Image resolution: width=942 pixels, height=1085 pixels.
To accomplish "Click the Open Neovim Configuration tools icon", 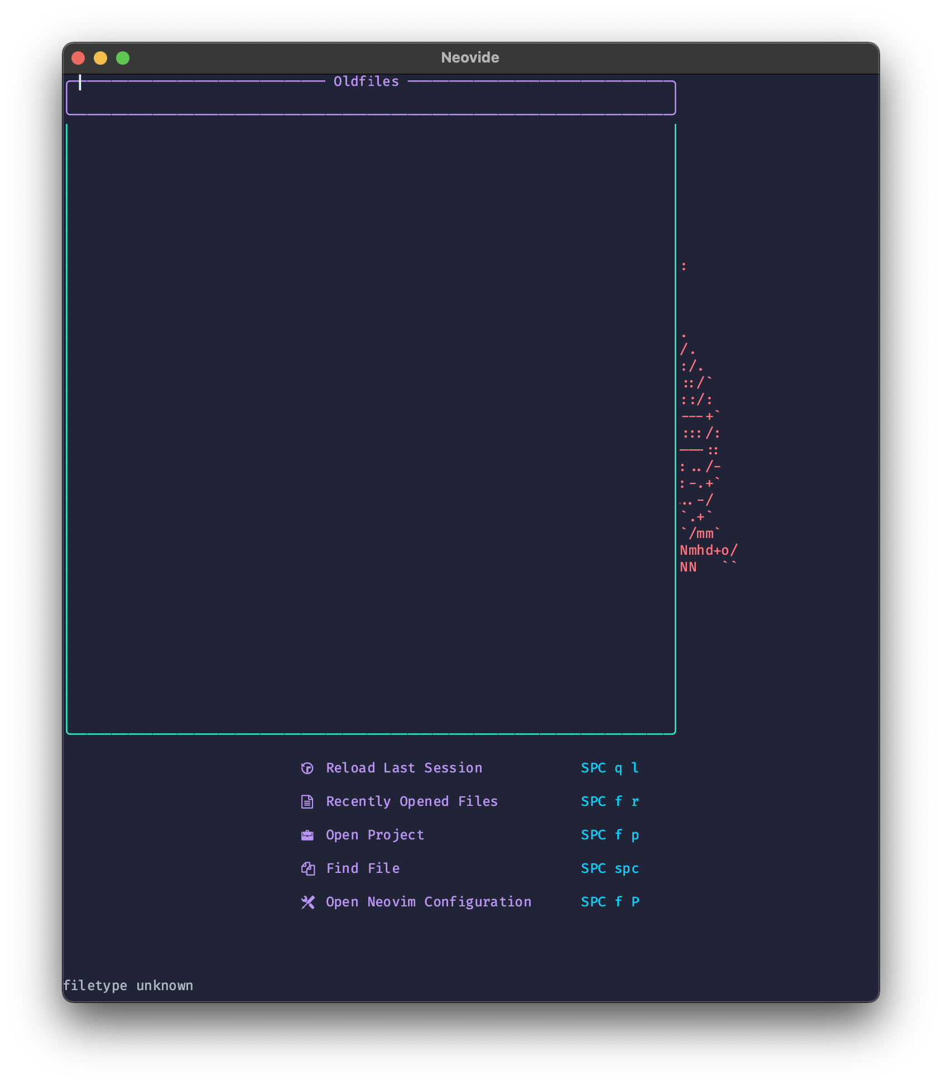I will [x=308, y=902].
